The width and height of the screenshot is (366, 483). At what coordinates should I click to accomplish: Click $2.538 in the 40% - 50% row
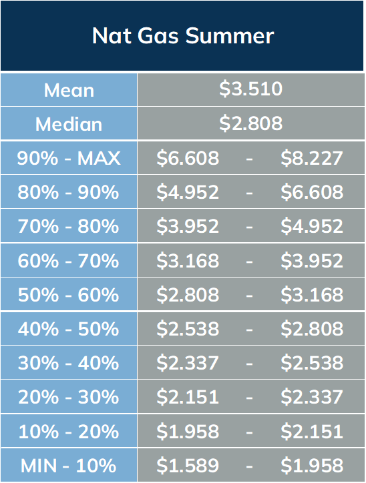(x=188, y=329)
